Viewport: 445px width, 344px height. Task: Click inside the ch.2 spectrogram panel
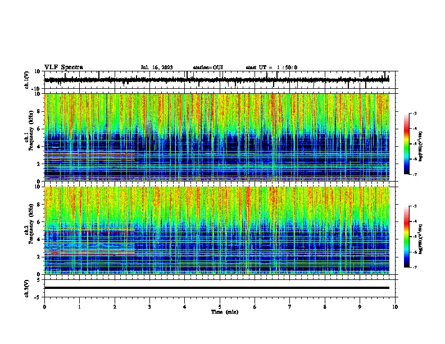coord(217,230)
